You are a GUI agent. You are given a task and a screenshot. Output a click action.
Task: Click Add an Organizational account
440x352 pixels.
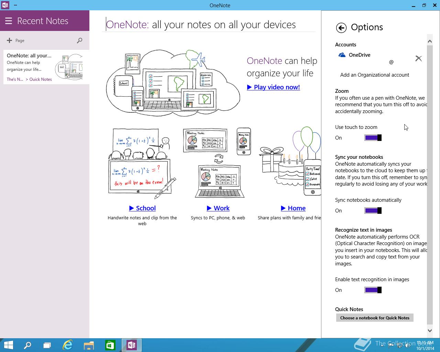click(374, 75)
